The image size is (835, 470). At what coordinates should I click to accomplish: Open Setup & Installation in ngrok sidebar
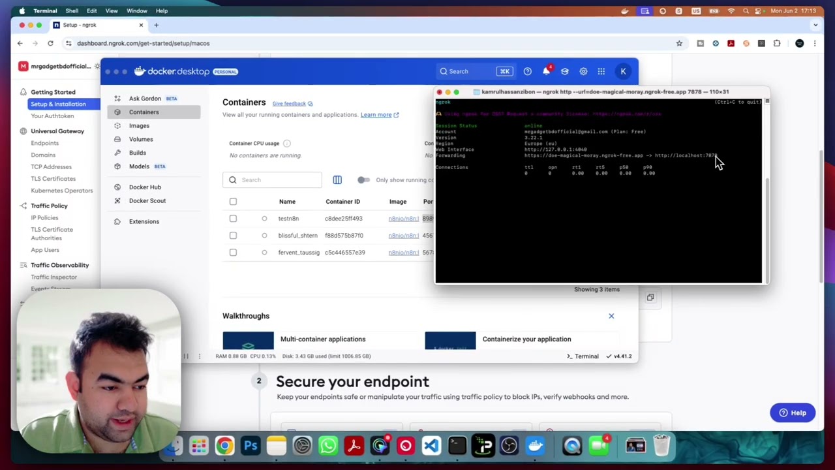58,104
